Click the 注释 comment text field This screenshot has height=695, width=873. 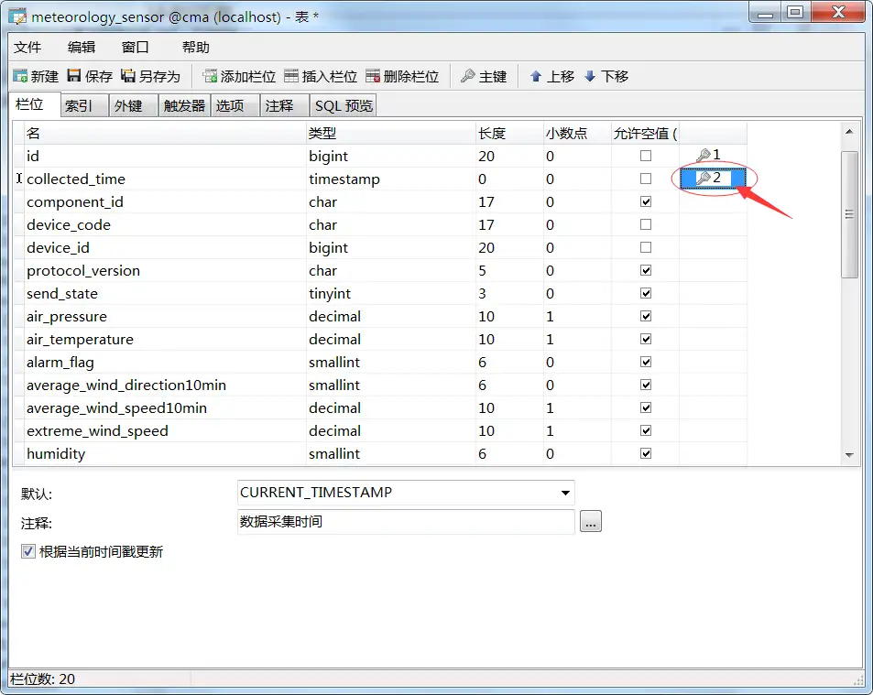(405, 522)
